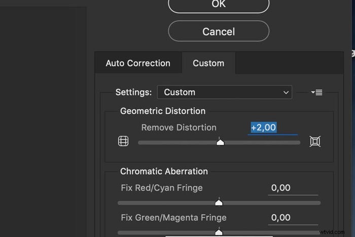Click the barrel distortion icon
355x237 pixels.
click(123, 141)
